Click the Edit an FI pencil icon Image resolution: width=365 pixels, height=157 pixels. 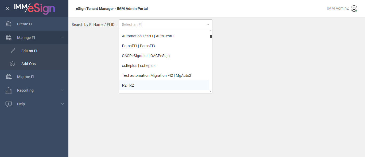tap(13, 51)
